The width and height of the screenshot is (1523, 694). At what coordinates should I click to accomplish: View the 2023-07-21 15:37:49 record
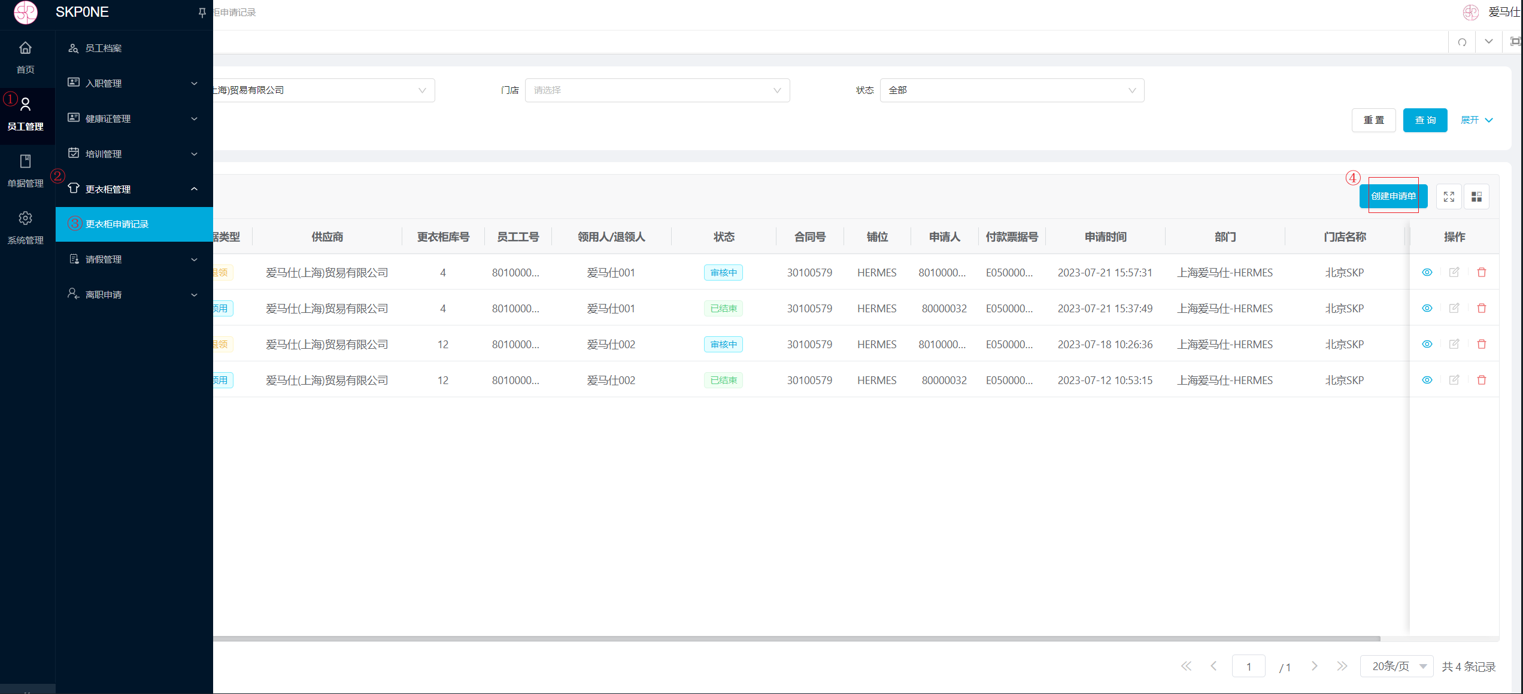tap(1427, 308)
